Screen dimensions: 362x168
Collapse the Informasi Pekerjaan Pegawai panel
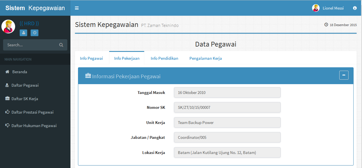tap(343, 75)
